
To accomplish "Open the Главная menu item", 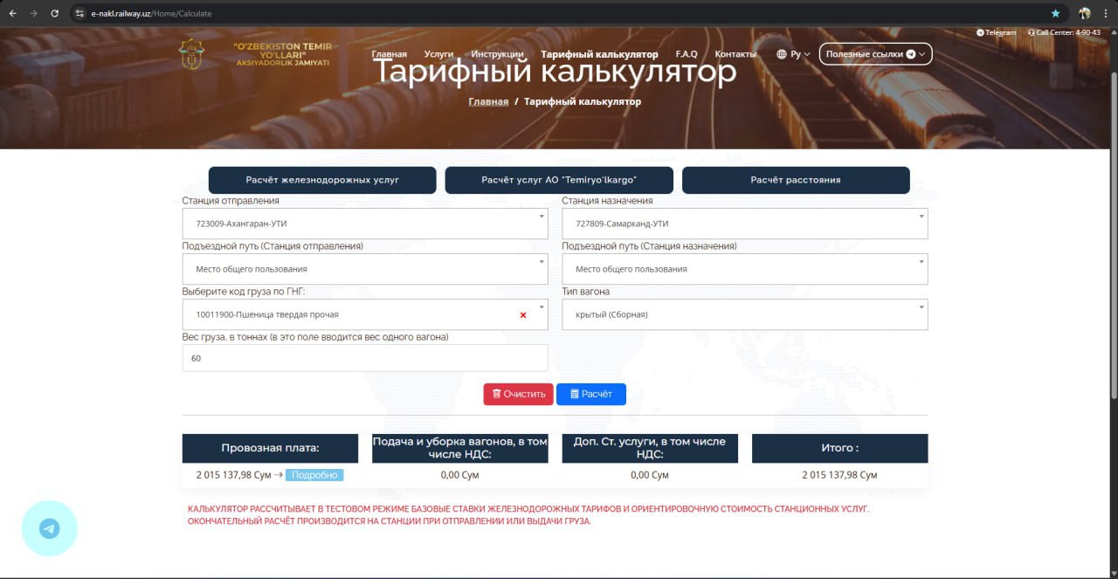I will [x=390, y=54].
